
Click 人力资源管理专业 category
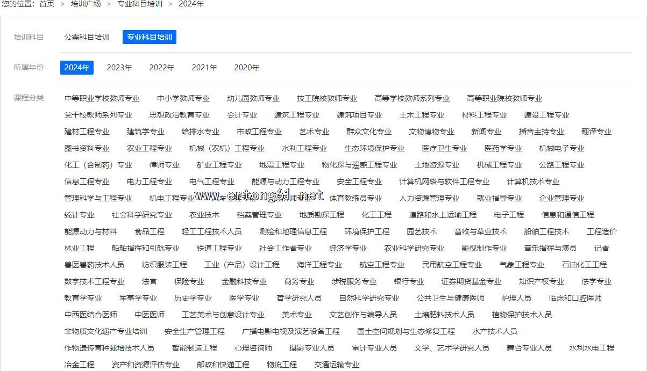click(x=429, y=198)
